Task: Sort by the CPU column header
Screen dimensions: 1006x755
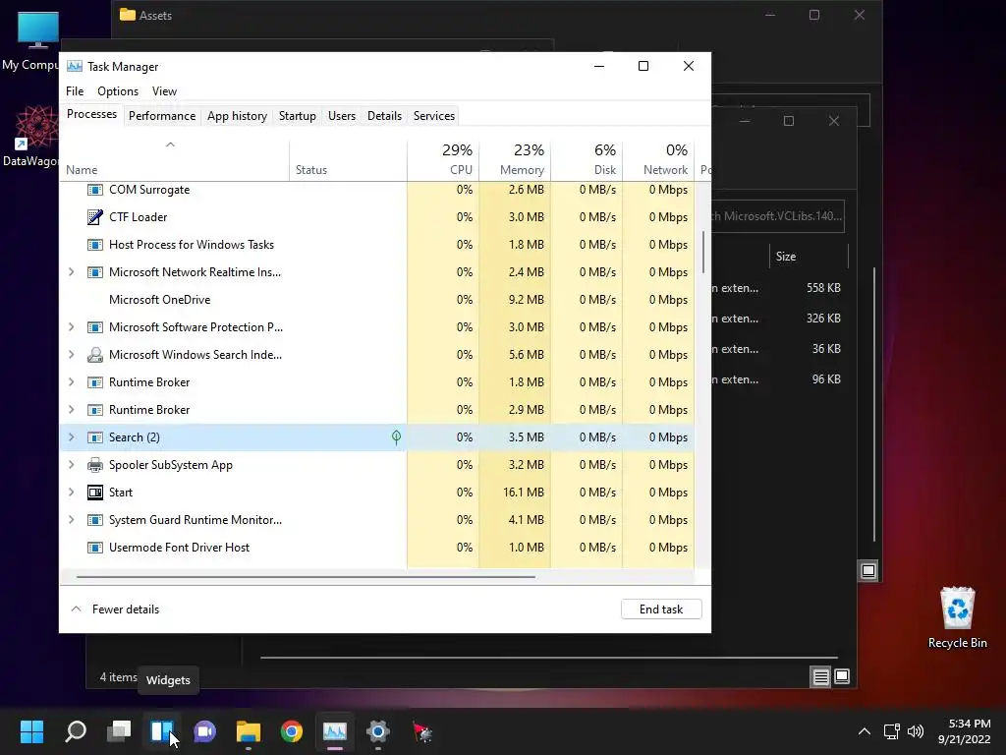Action: (x=443, y=160)
